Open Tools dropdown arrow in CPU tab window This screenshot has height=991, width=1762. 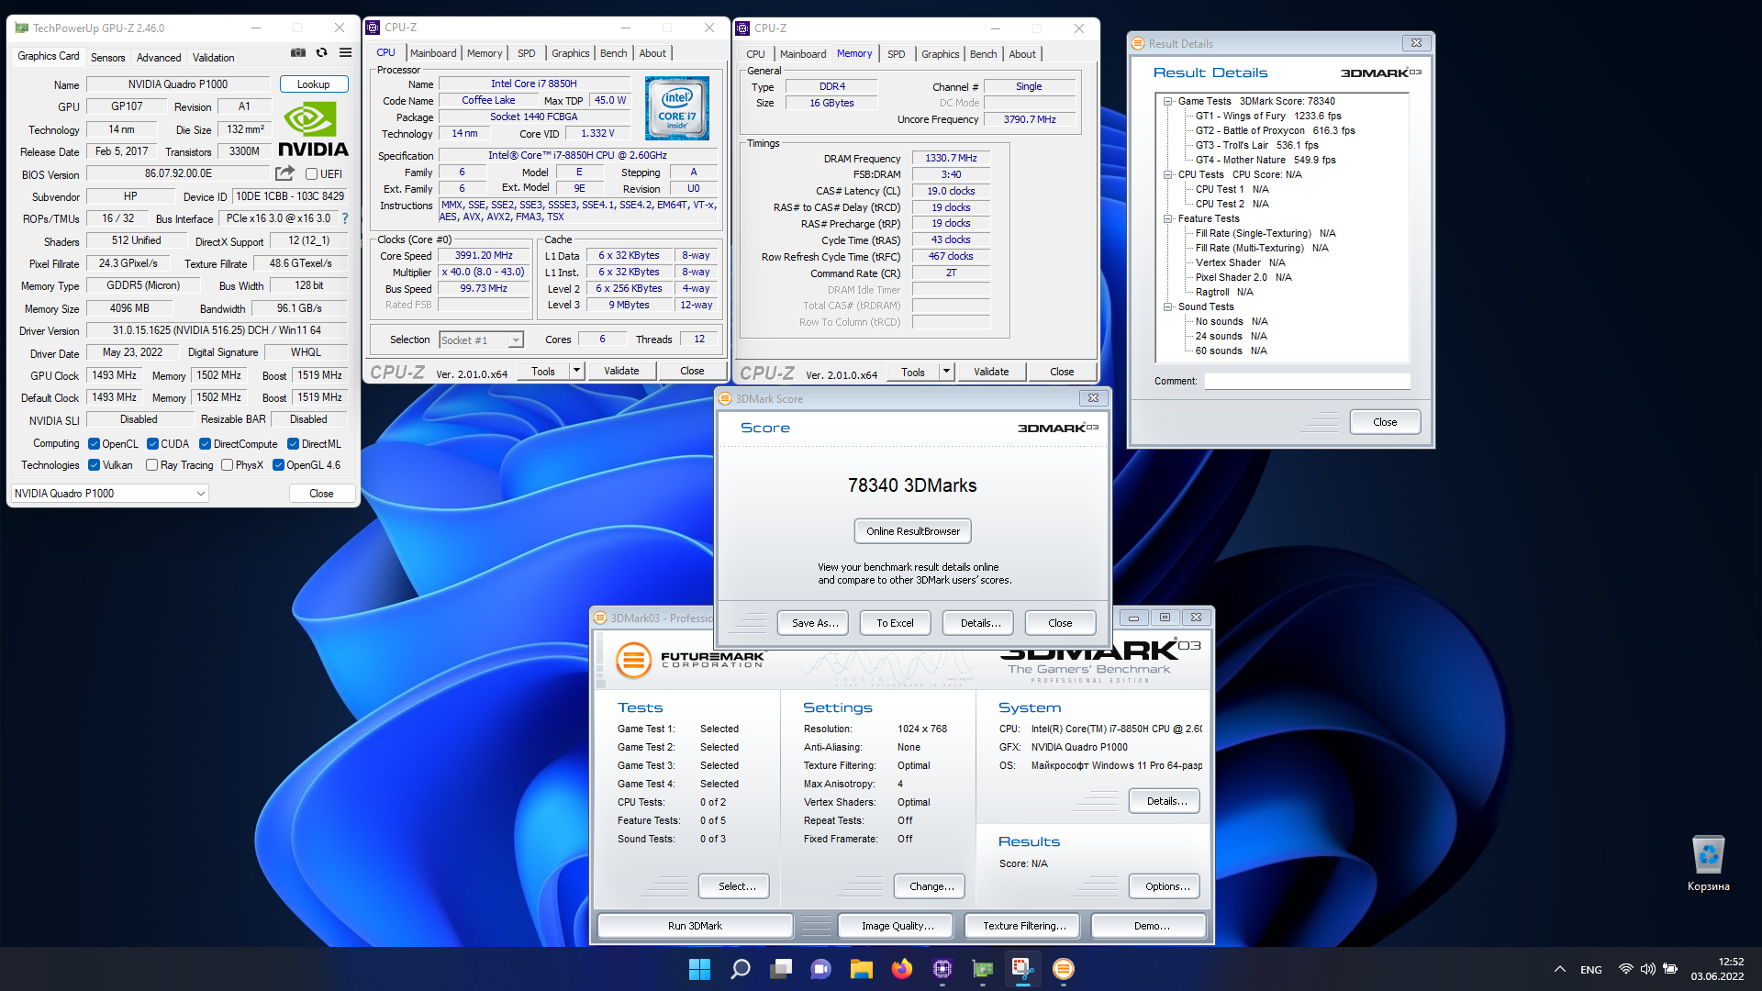(576, 371)
